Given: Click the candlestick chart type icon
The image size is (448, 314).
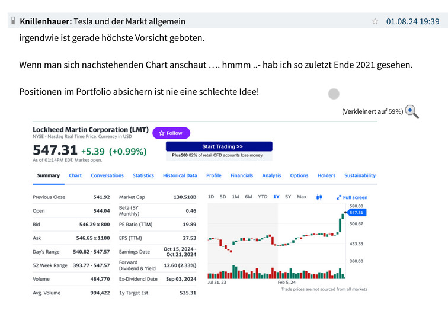Looking at the screenshot, I should point(319,197).
